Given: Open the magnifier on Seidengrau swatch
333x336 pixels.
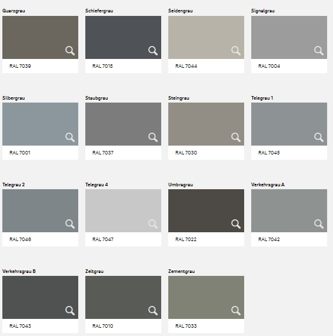Looking at the screenshot, I should point(236,51).
